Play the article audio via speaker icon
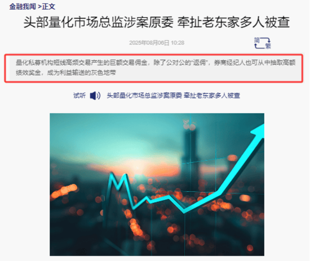Image resolution: width=310 pixels, height=261 pixels. 95,96
